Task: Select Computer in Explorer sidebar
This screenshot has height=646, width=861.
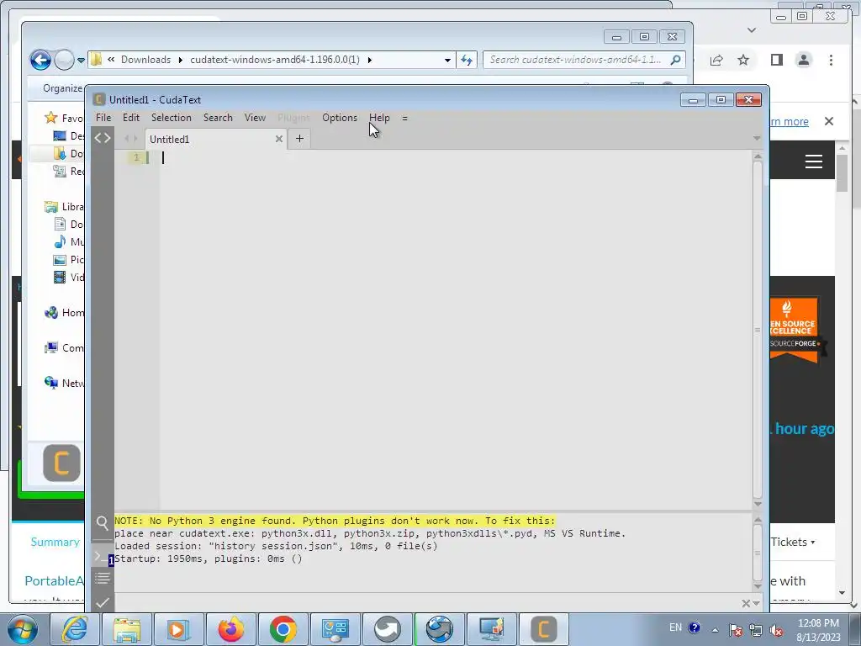Action: (x=64, y=347)
